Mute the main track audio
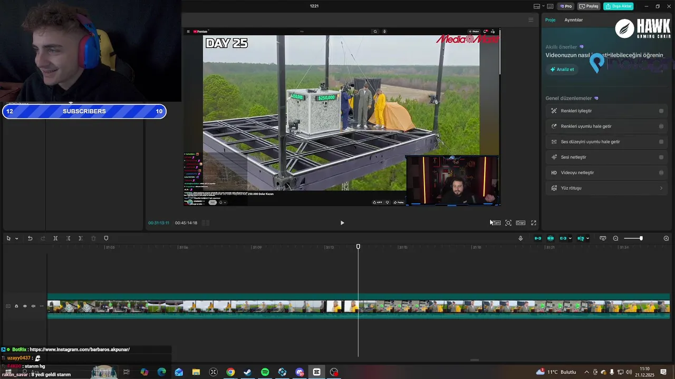The image size is (675, 379). [33, 306]
